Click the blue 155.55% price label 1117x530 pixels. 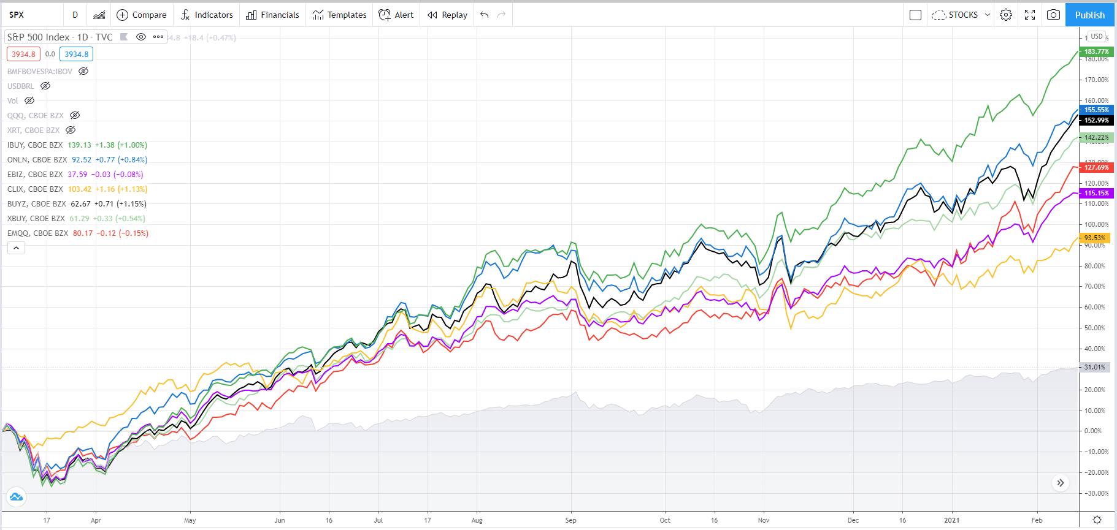pyautogui.click(x=1097, y=110)
